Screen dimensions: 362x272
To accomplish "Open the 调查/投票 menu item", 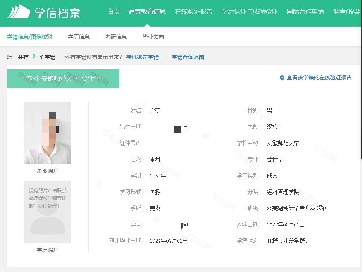I will pos(347,12).
